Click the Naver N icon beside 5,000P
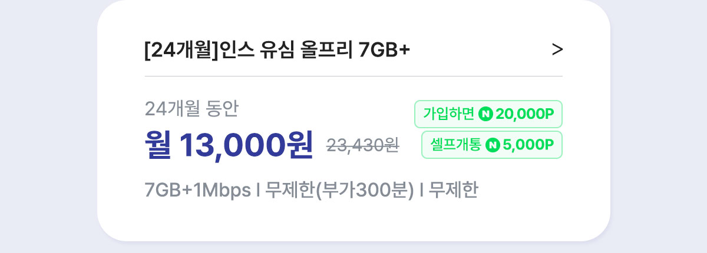The width and height of the screenshot is (707, 253). click(493, 145)
